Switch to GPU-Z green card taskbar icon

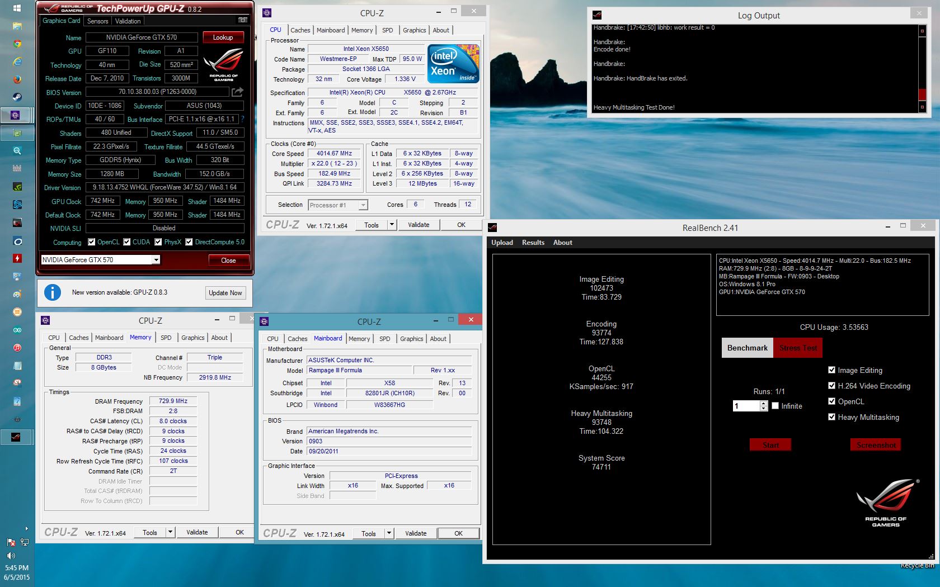(17, 133)
